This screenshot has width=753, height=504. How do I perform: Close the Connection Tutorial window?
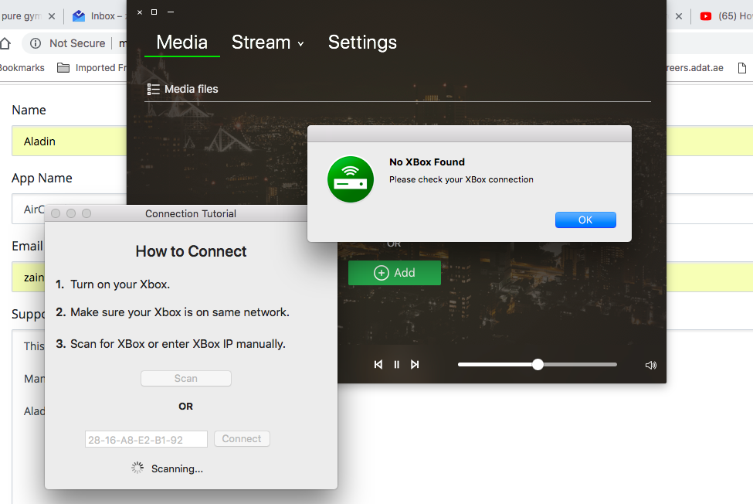coord(56,213)
